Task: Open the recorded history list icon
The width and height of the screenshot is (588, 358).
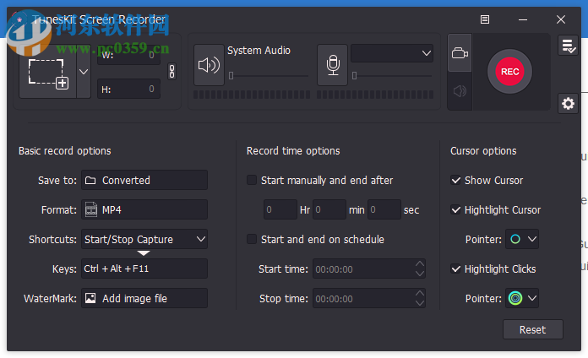Action: point(568,46)
